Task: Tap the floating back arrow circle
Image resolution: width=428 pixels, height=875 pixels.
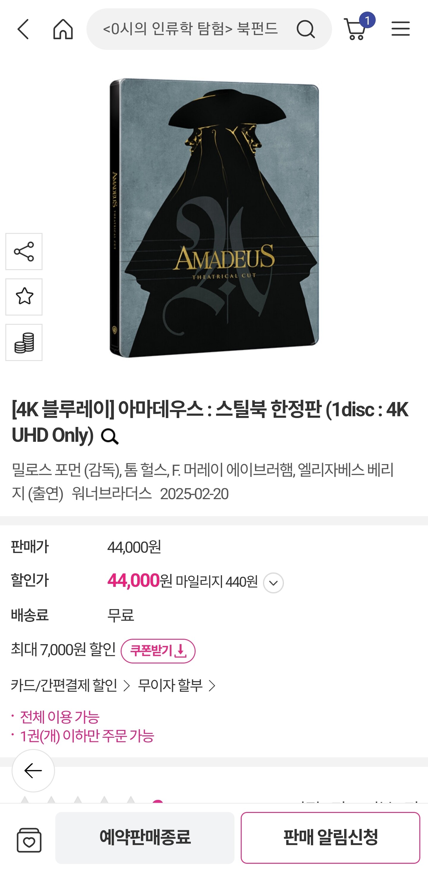Action: [x=33, y=770]
